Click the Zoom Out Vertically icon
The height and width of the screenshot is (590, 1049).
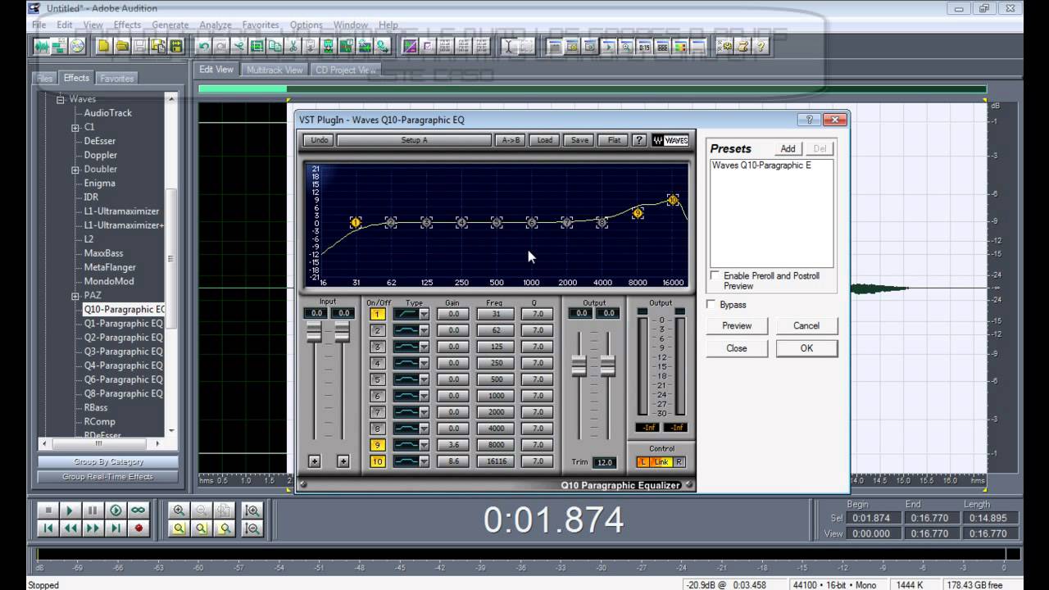click(x=252, y=529)
